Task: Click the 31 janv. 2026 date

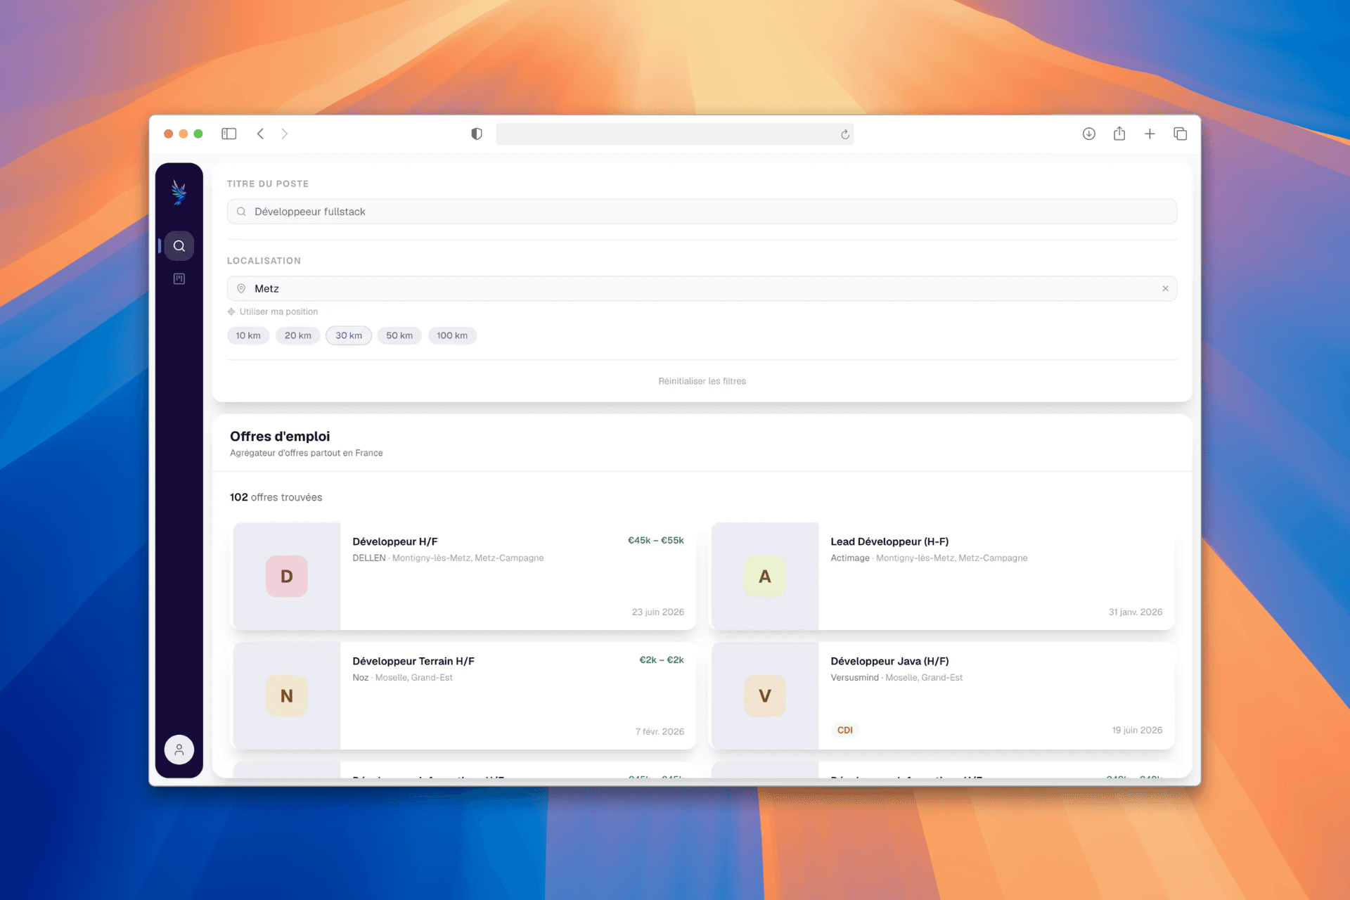Action: pos(1136,612)
